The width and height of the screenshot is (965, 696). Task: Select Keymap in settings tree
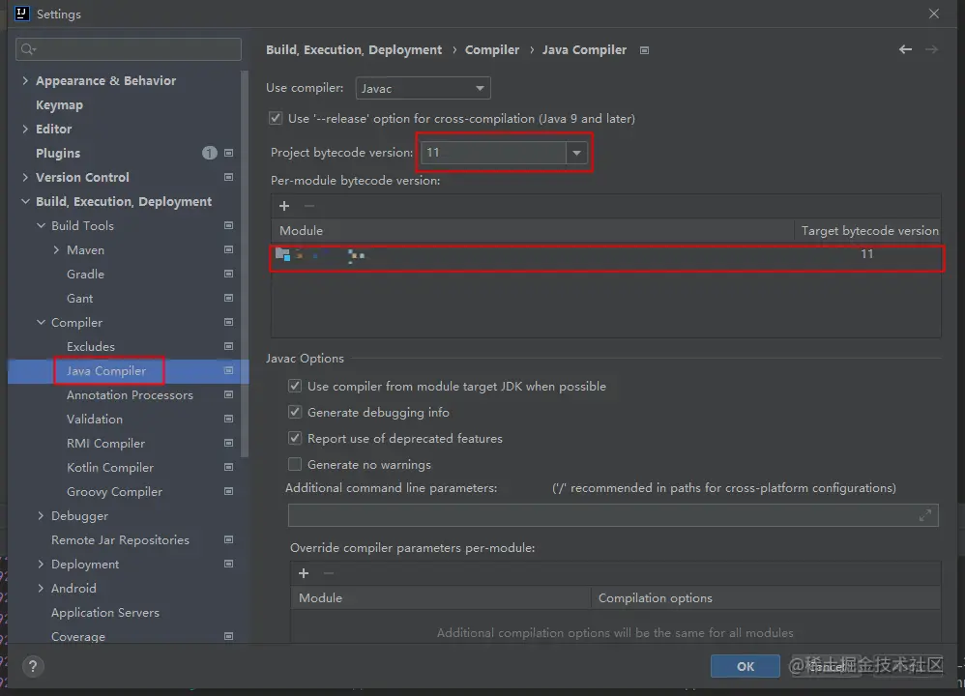pyautogui.click(x=59, y=105)
